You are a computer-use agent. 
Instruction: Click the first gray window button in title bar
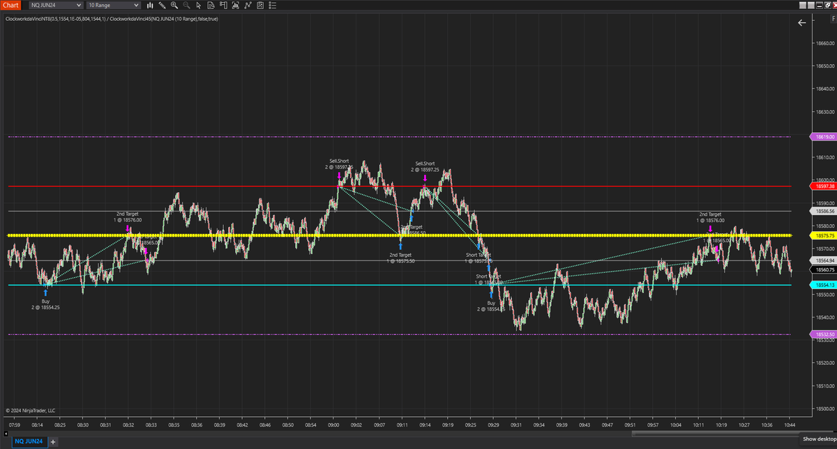point(803,5)
